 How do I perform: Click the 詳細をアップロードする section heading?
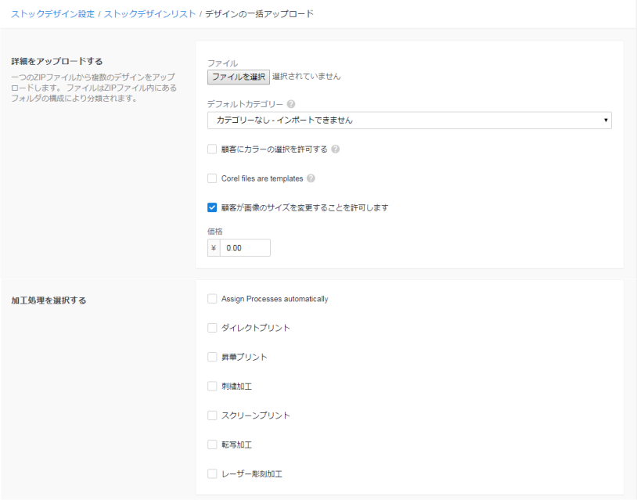[57, 61]
